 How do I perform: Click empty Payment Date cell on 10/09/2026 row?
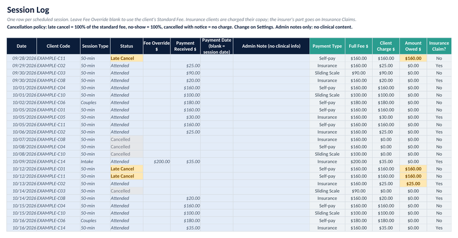tap(217, 162)
